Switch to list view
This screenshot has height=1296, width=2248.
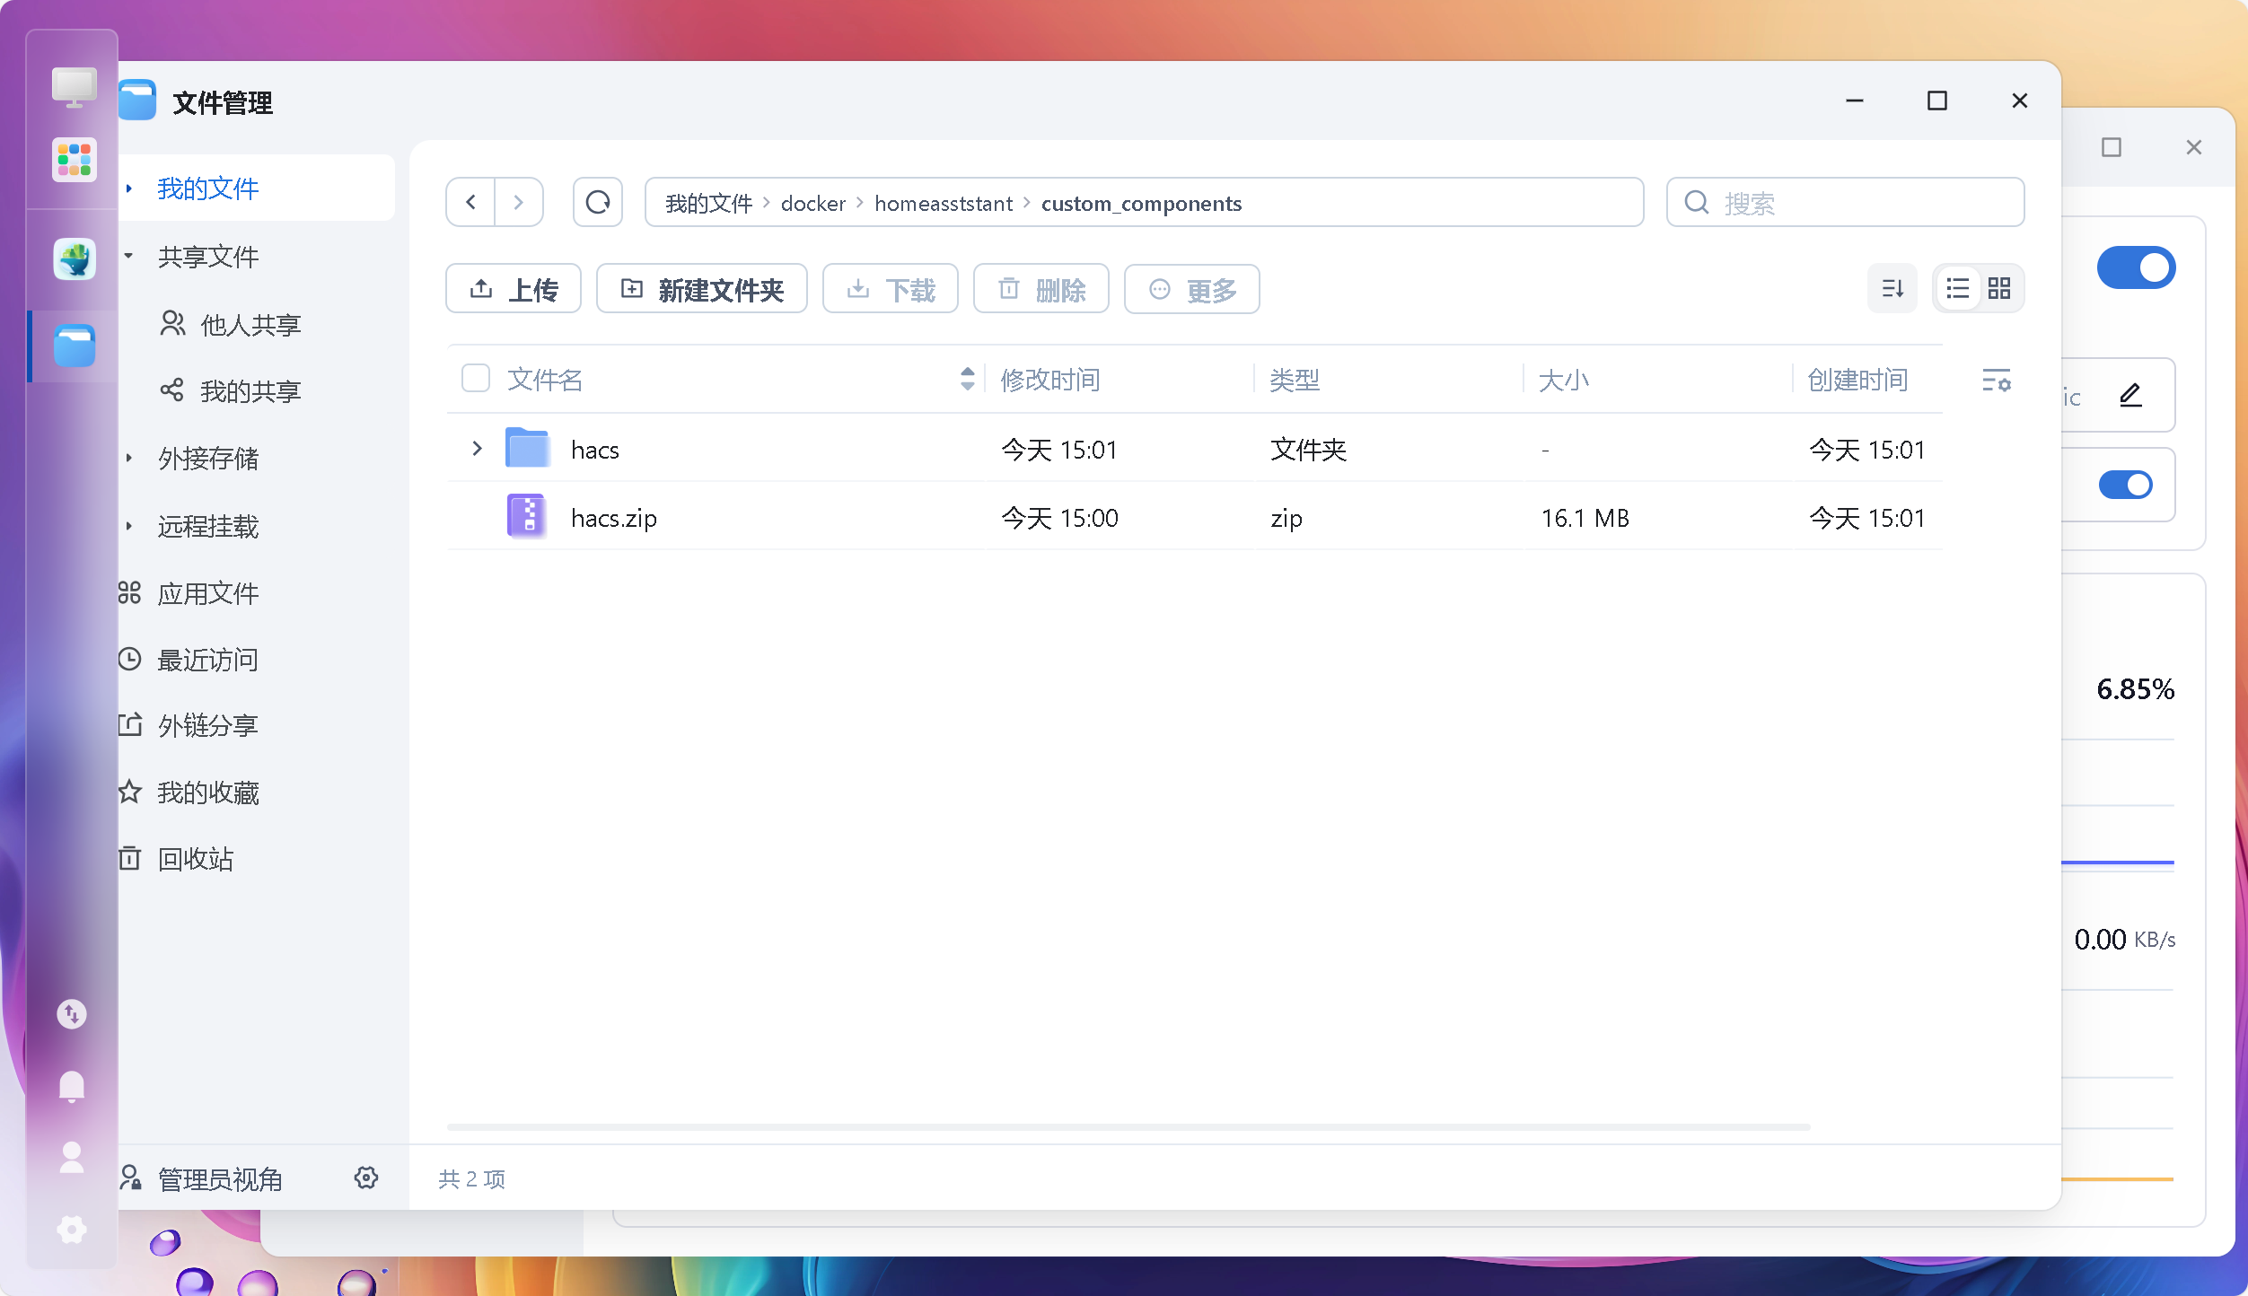click(1957, 288)
